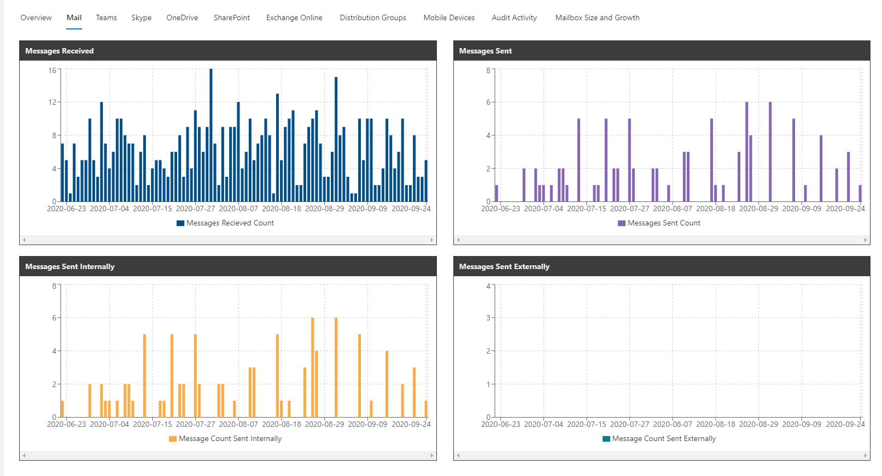
Task: Toggle the purple Messages Sent Count legend swatch
Action: [x=621, y=223]
